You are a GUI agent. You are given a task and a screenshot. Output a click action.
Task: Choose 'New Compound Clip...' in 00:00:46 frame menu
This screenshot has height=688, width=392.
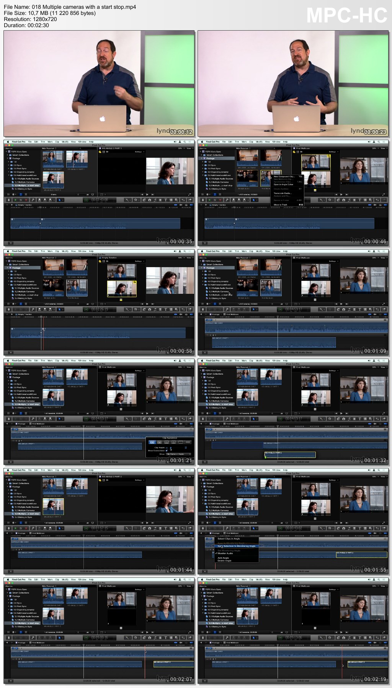tap(284, 176)
